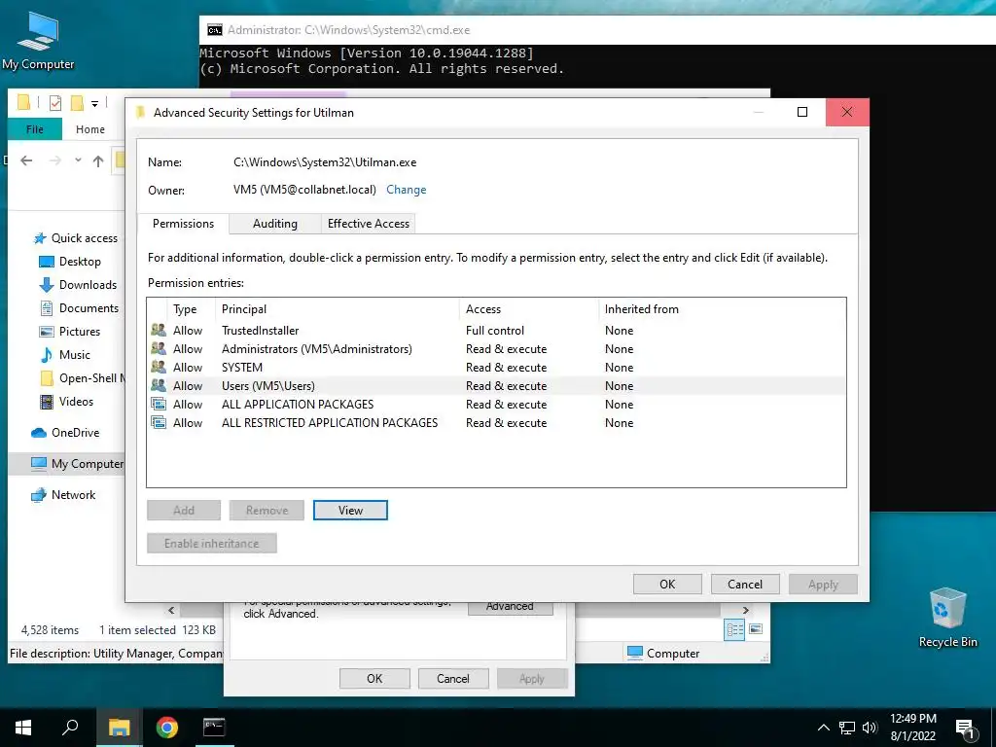Click the View button
The width and height of the screenshot is (996, 747).
coord(350,510)
